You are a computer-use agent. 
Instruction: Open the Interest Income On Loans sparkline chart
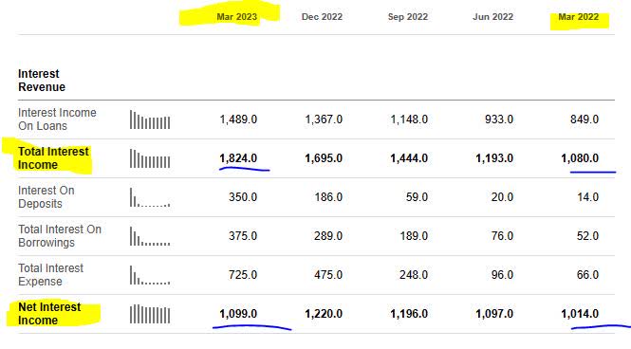tap(150, 119)
